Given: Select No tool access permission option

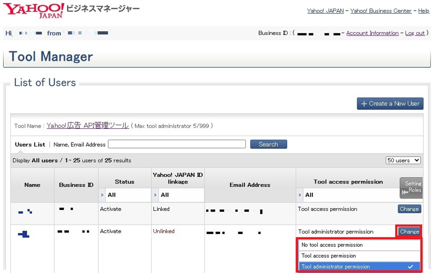Looking at the screenshot, I should [x=360, y=245].
